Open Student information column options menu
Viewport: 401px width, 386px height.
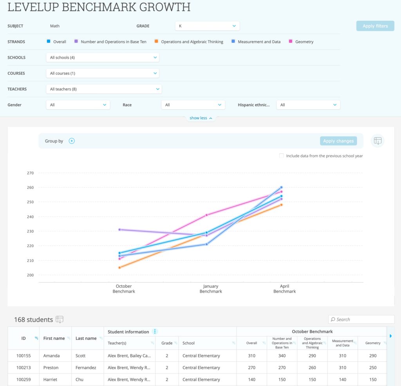coord(155,332)
